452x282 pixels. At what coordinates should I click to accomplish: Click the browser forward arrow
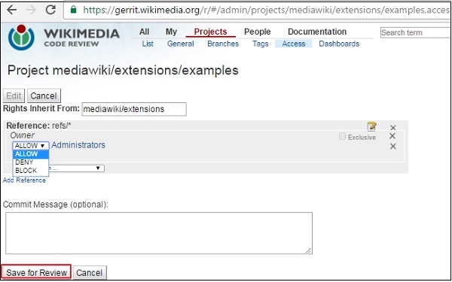pyautogui.click(x=31, y=10)
